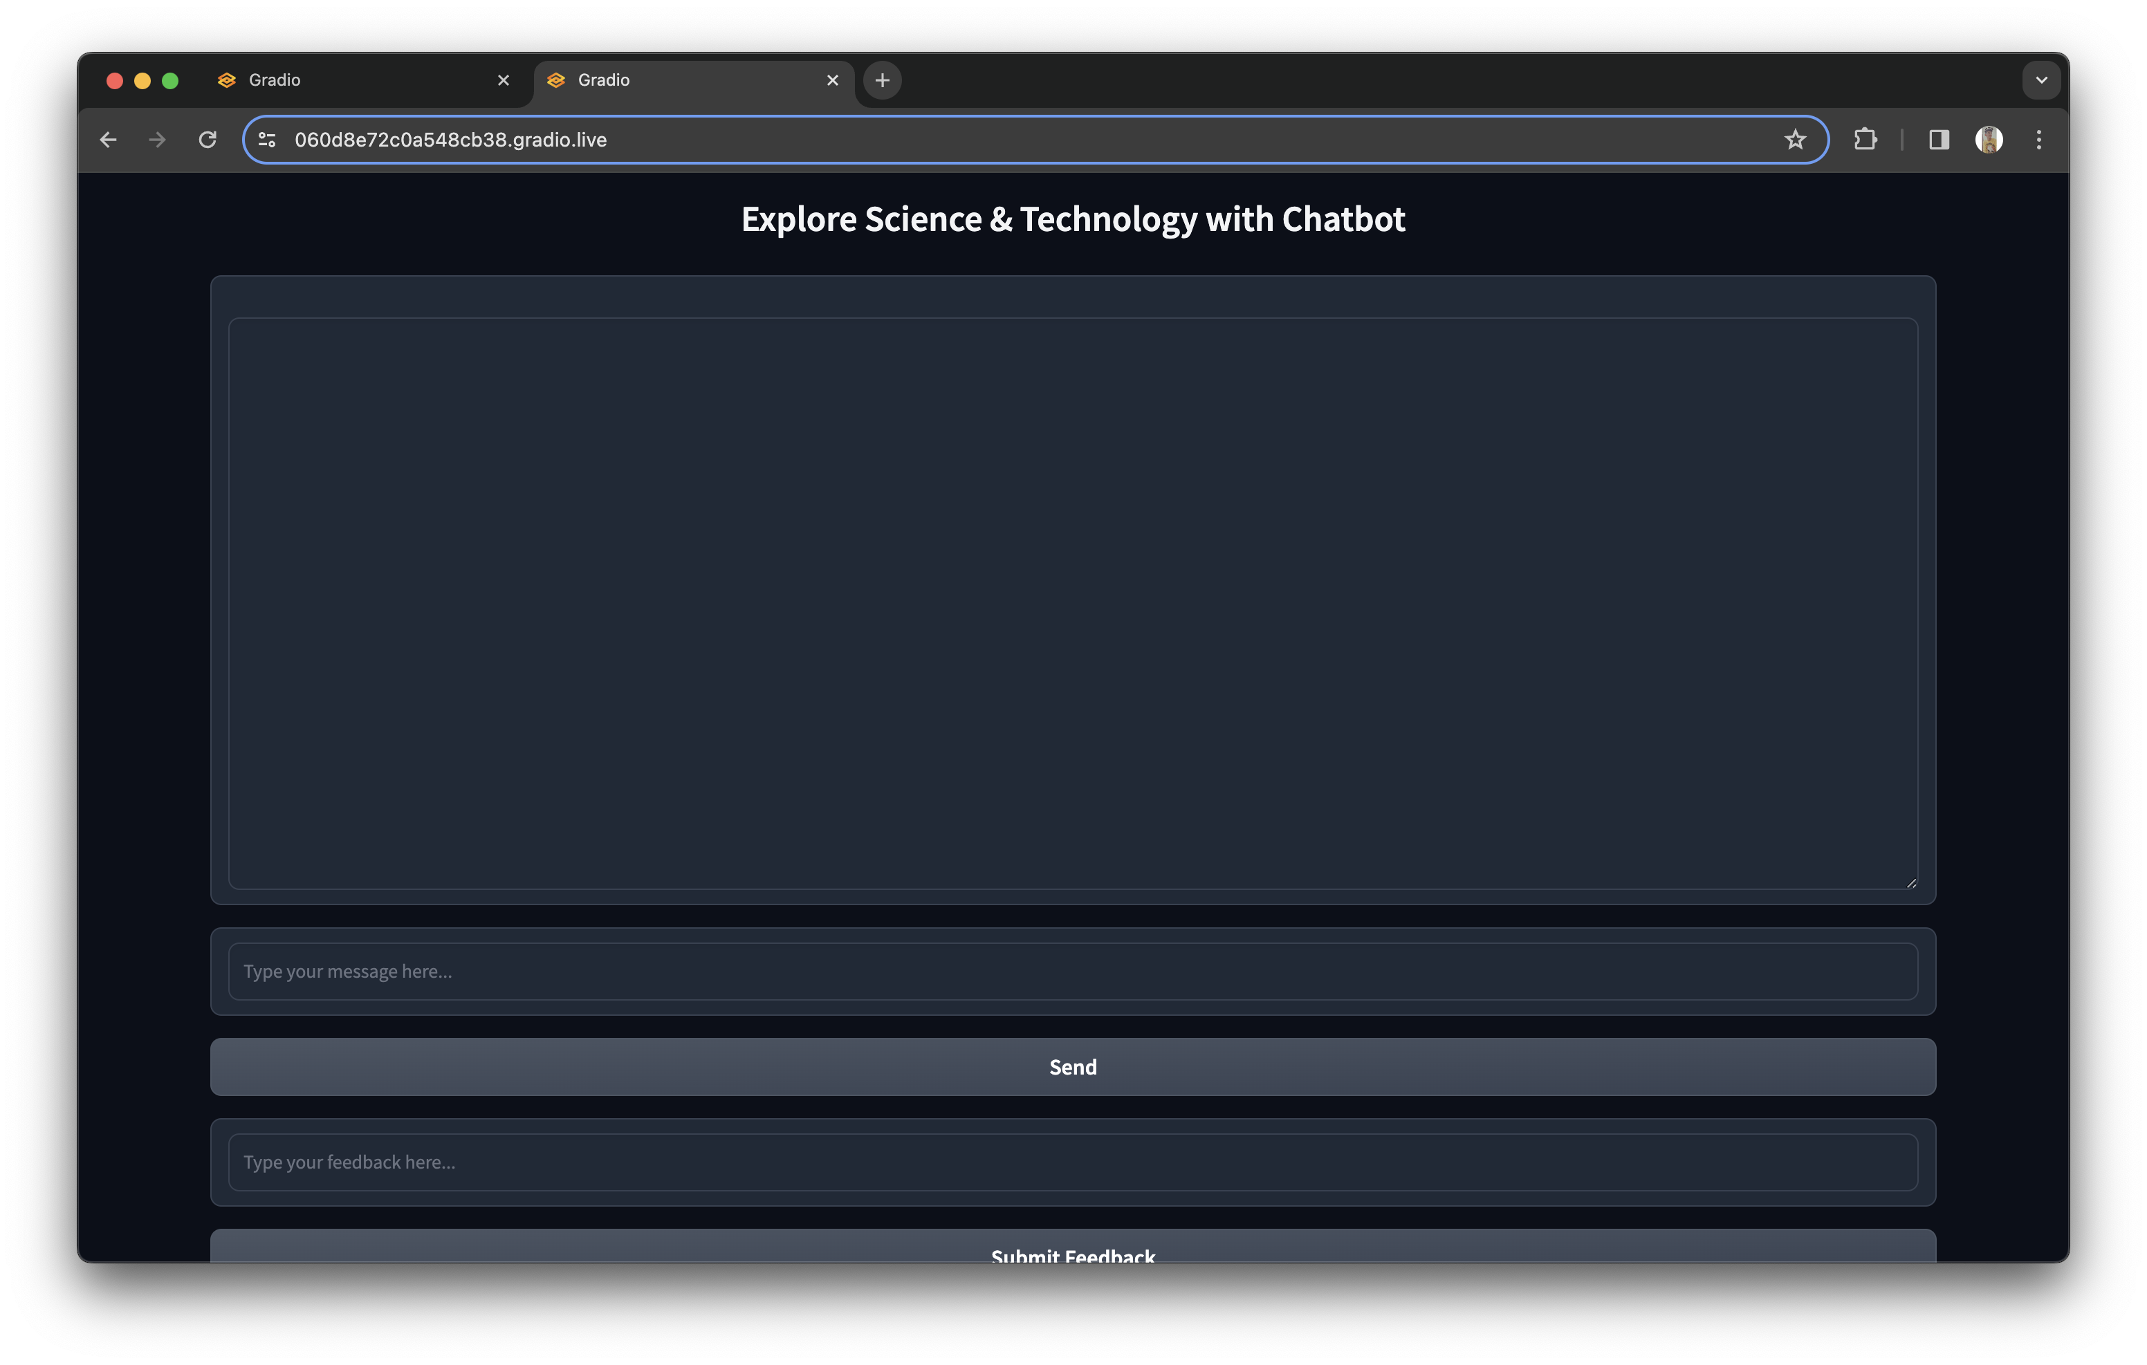The width and height of the screenshot is (2147, 1365).
Task: View site information icon in address bar
Action: (x=268, y=140)
